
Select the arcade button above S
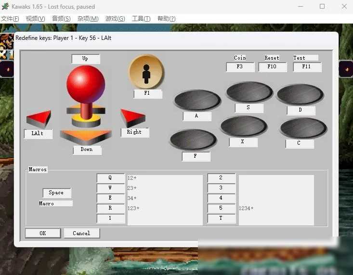(x=249, y=91)
